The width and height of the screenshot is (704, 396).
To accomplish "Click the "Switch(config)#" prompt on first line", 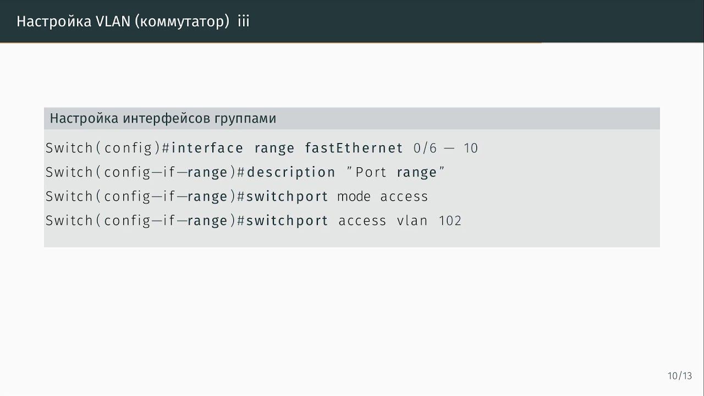I will coord(108,148).
